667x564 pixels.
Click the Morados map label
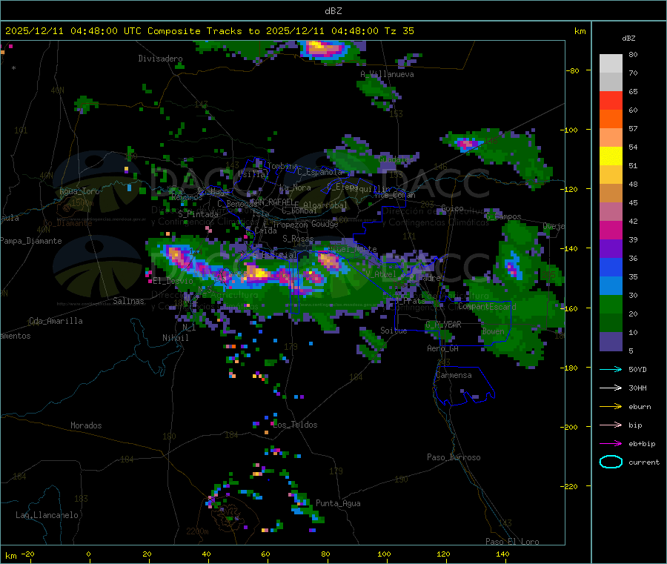(86, 425)
